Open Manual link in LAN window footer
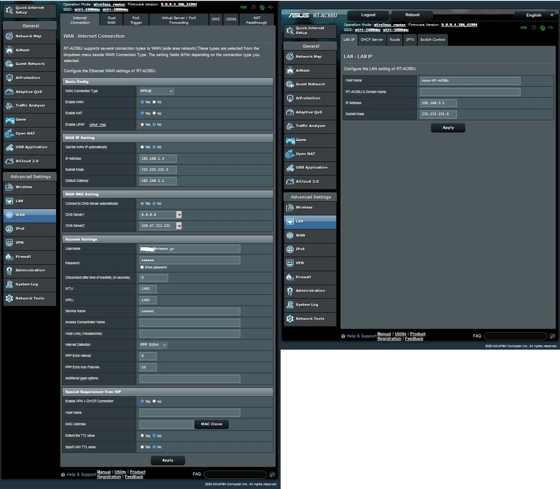This screenshot has width=560, height=489. tap(384, 334)
